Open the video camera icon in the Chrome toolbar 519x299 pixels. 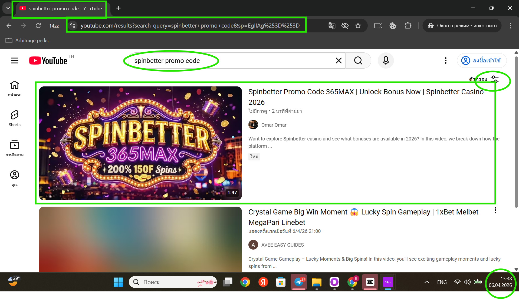(378, 26)
